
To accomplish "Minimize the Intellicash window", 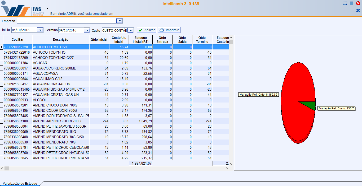I will 345,3.
